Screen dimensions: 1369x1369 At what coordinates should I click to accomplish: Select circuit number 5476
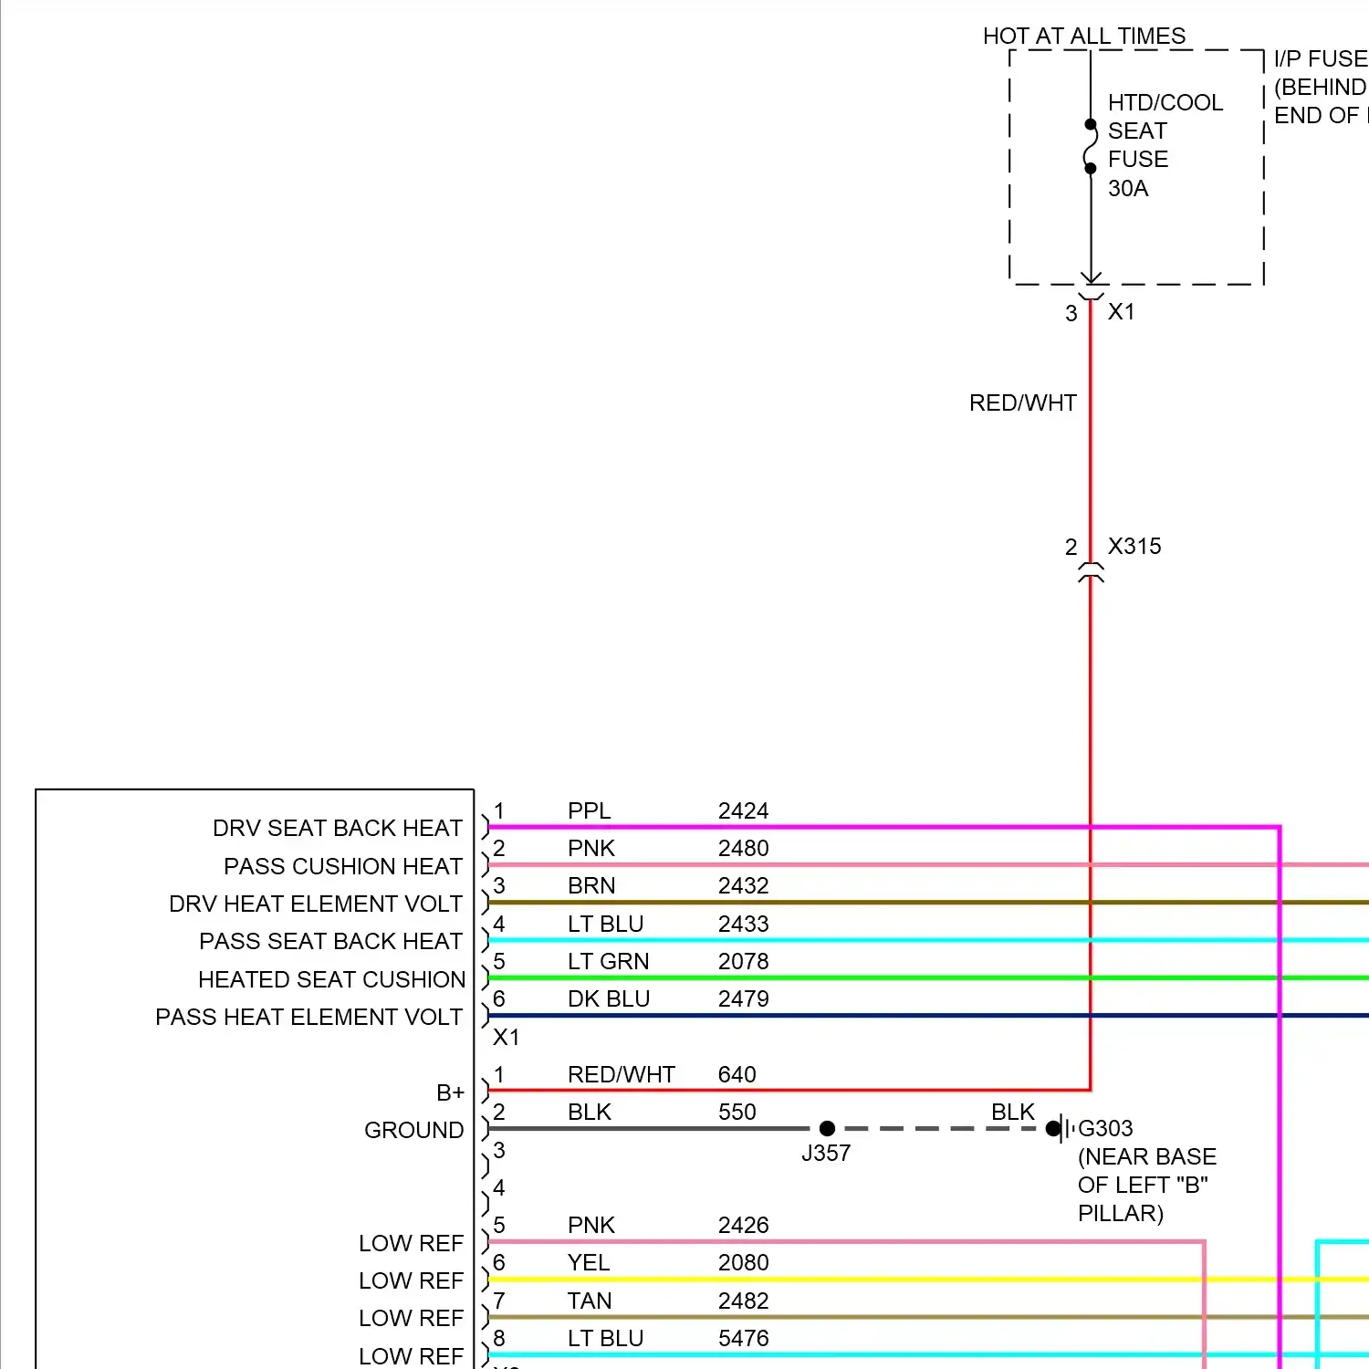[x=744, y=1339]
